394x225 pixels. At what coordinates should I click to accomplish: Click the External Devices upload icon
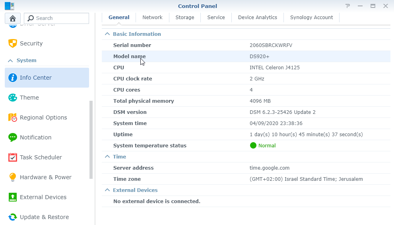pos(13,197)
